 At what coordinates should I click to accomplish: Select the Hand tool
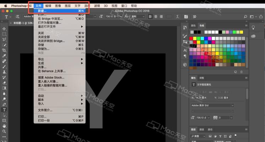tap(4, 126)
